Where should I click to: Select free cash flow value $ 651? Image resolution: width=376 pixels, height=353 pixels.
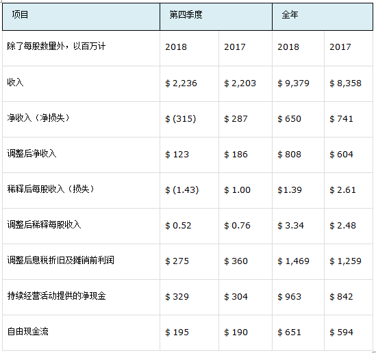290,332
